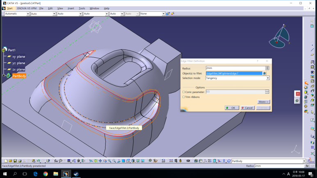Open the Undo history dropdown arrow
317x178 pixels.
coord(40,162)
